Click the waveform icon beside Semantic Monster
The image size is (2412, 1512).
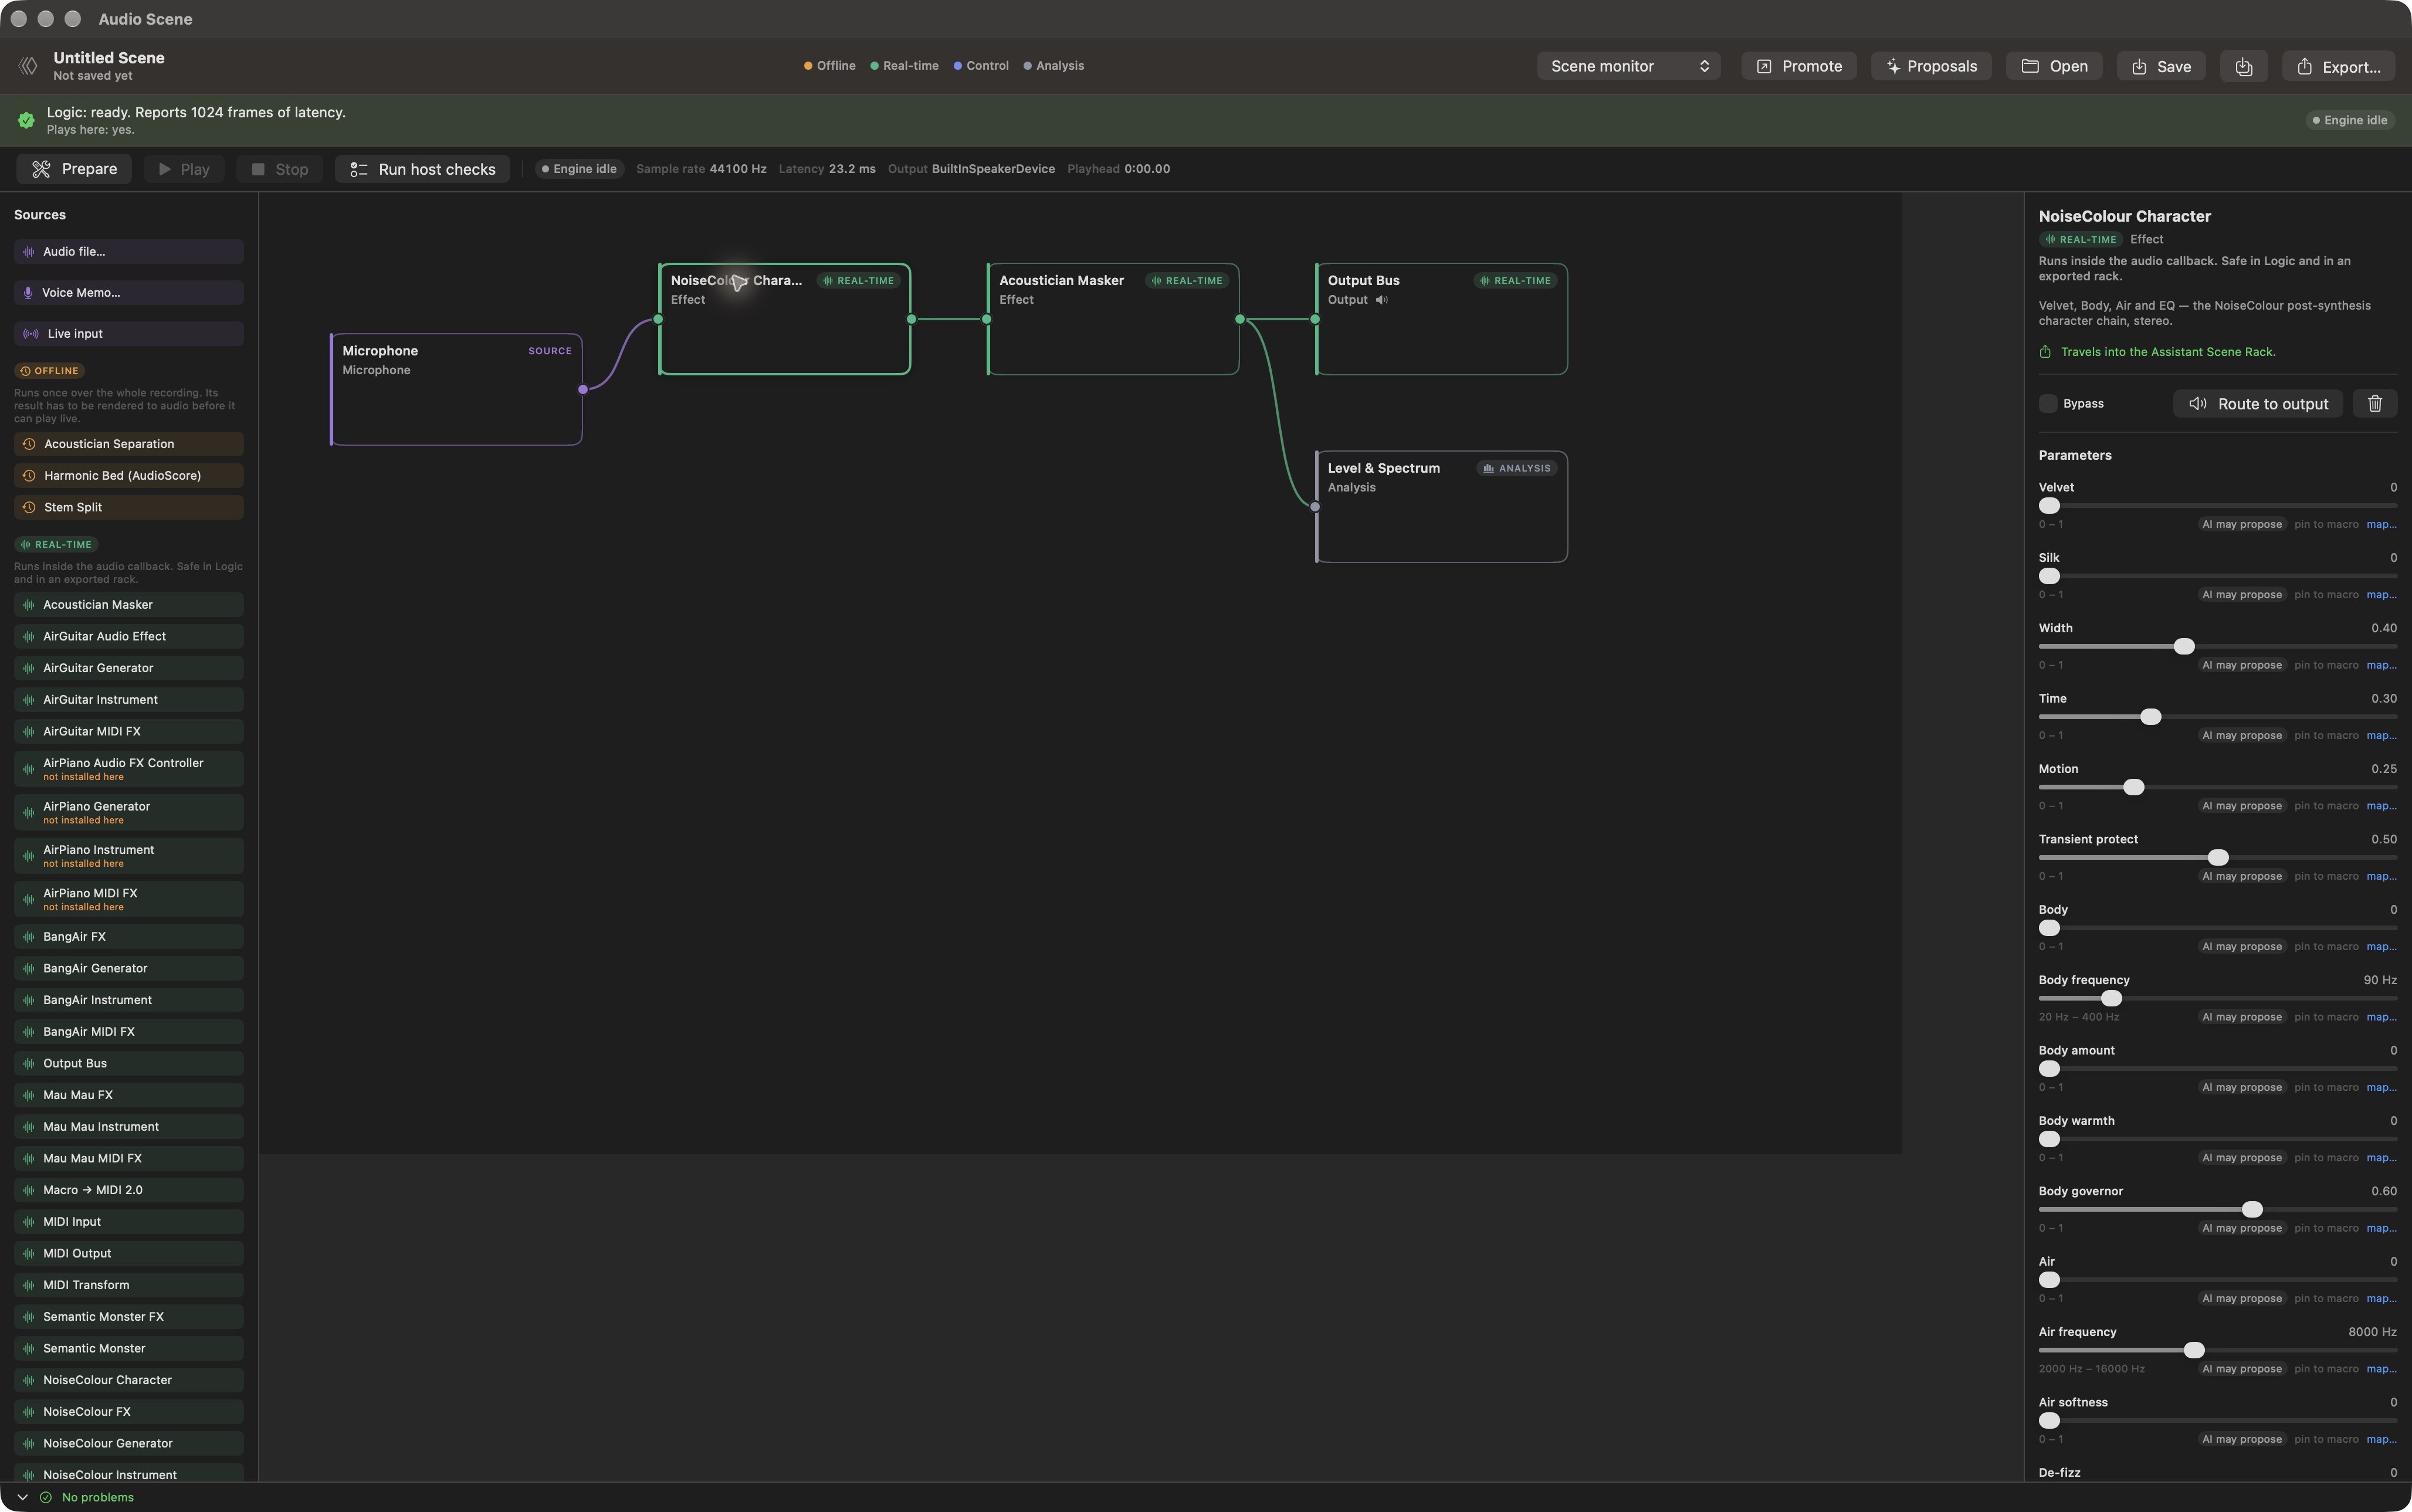[x=29, y=1349]
